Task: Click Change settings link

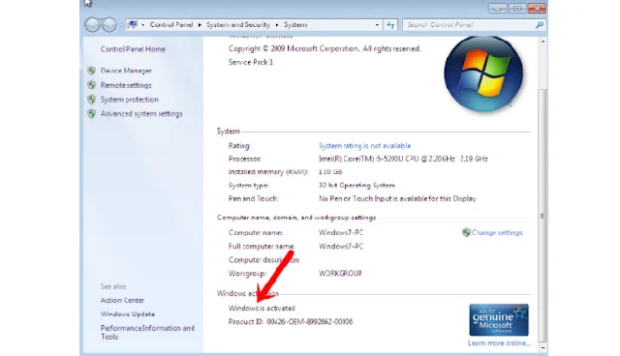Action: tap(497, 232)
